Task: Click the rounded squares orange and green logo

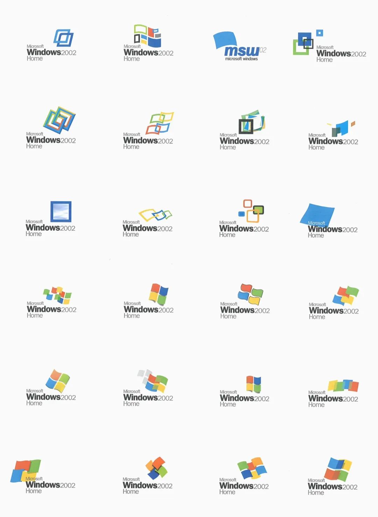Action: pyautogui.click(x=251, y=211)
